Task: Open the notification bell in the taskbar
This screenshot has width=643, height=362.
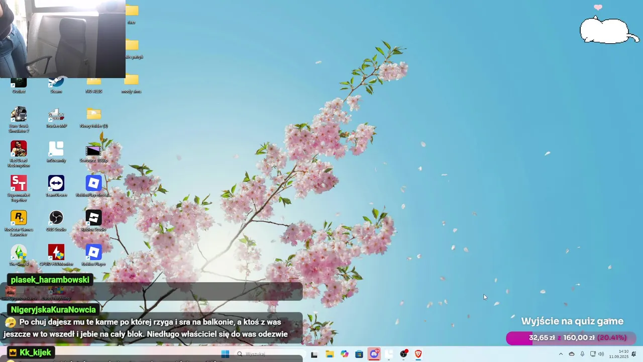Action: point(634,354)
